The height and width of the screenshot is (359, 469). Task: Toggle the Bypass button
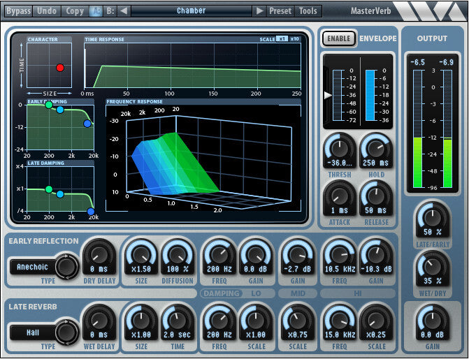(x=18, y=10)
